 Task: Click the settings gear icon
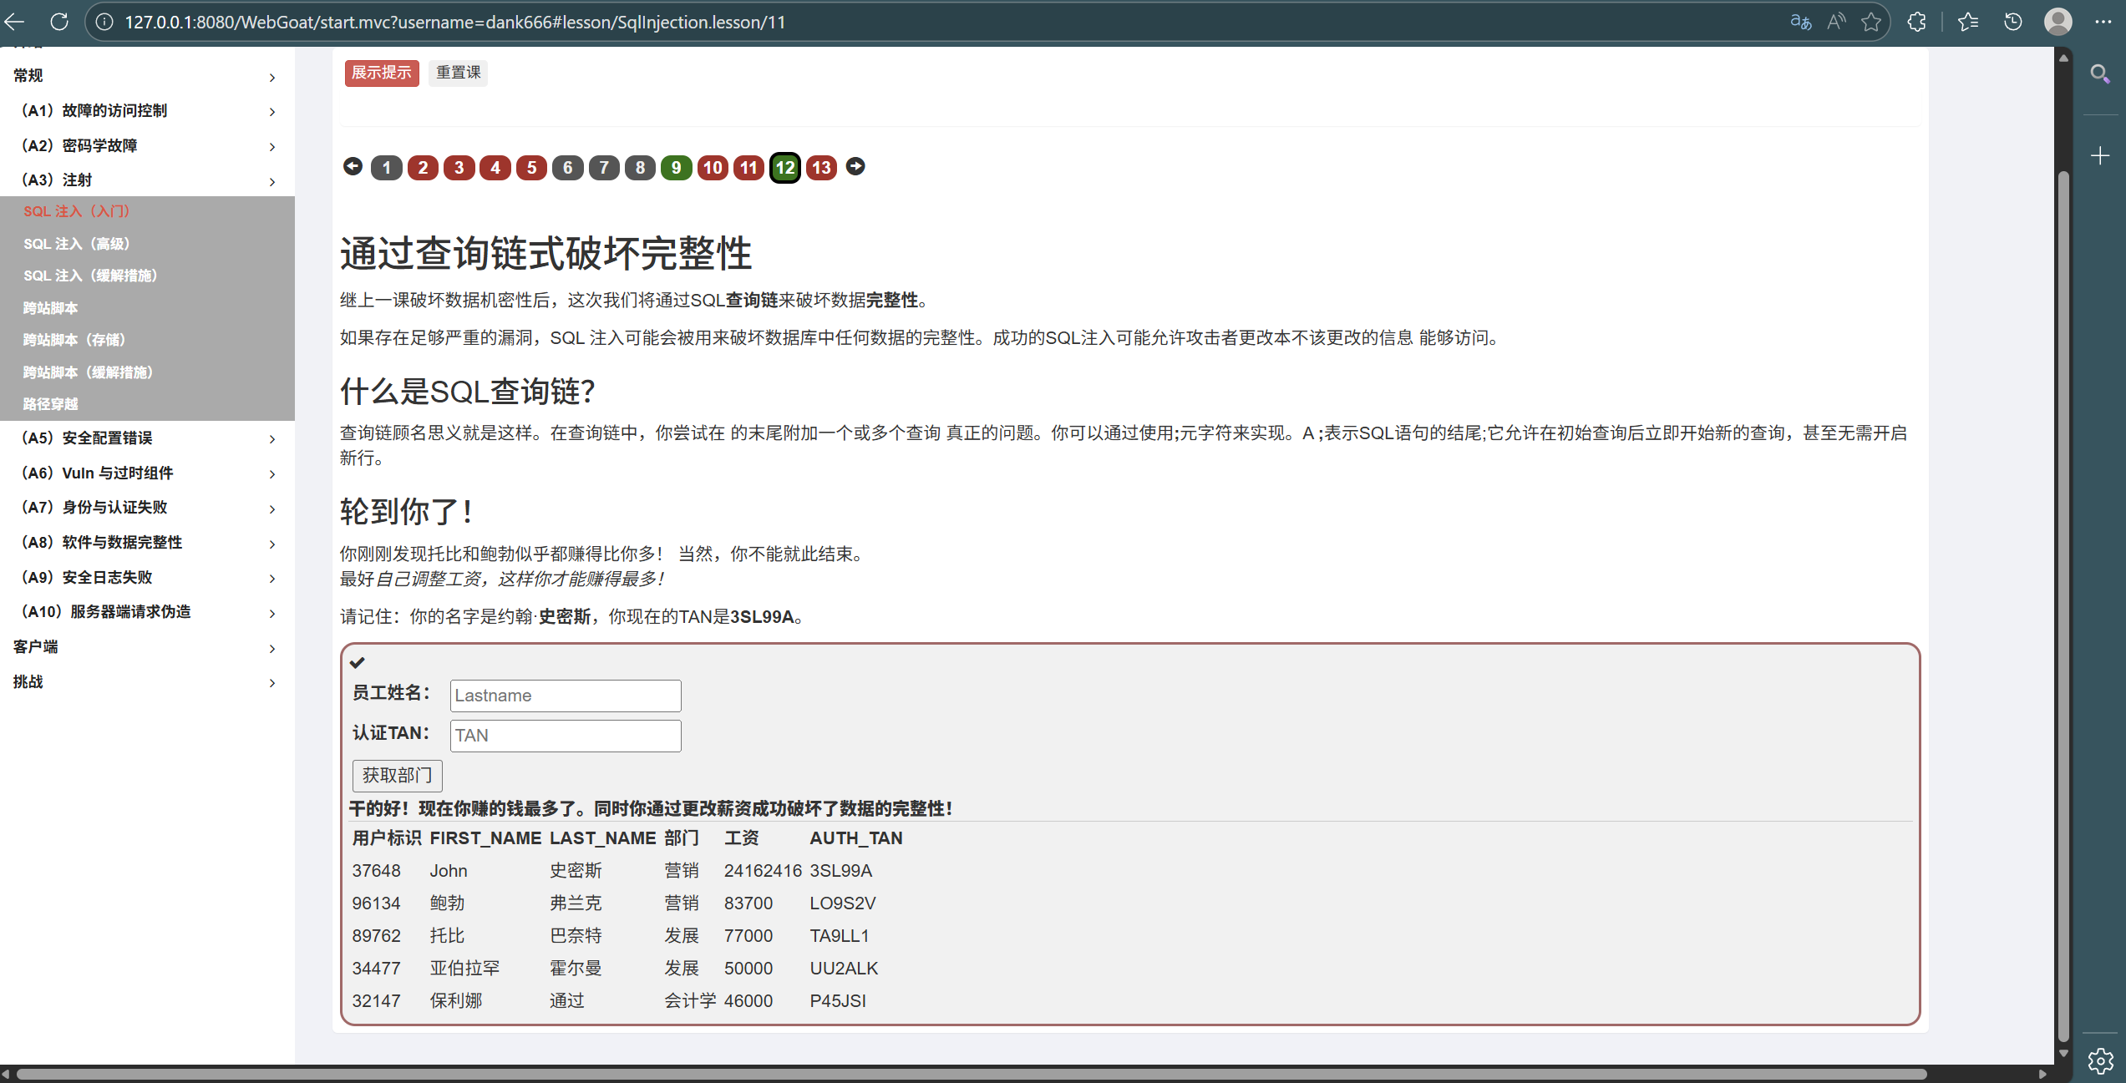pyautogui.click(x=2101, y=1060)
